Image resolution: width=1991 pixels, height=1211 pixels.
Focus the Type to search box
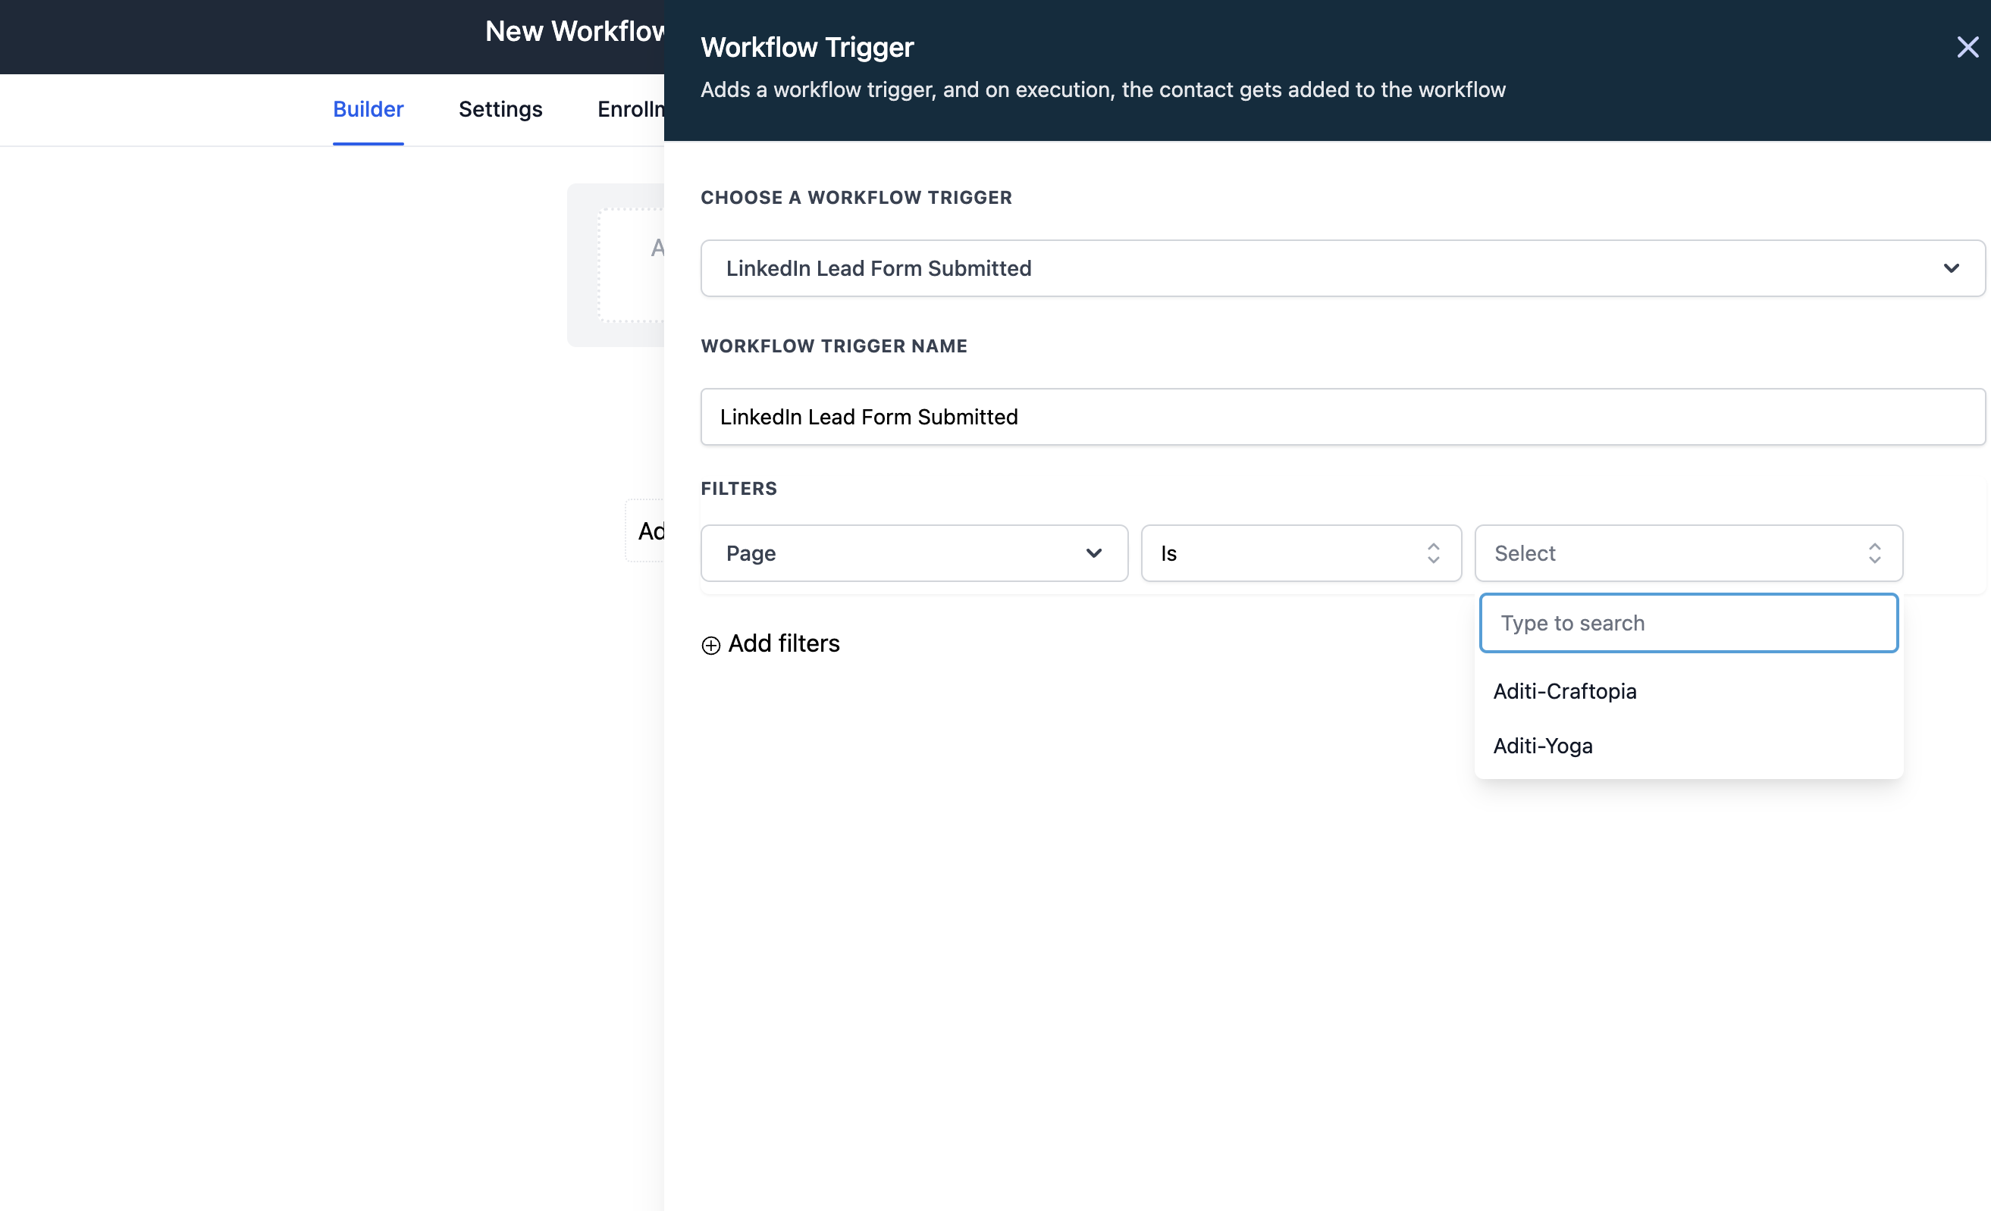tap(1688, 623)
